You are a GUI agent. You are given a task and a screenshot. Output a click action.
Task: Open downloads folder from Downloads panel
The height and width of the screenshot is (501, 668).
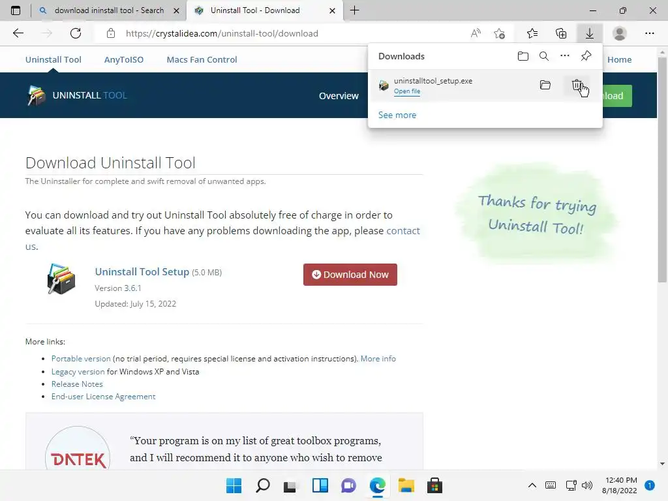[523, 56]
